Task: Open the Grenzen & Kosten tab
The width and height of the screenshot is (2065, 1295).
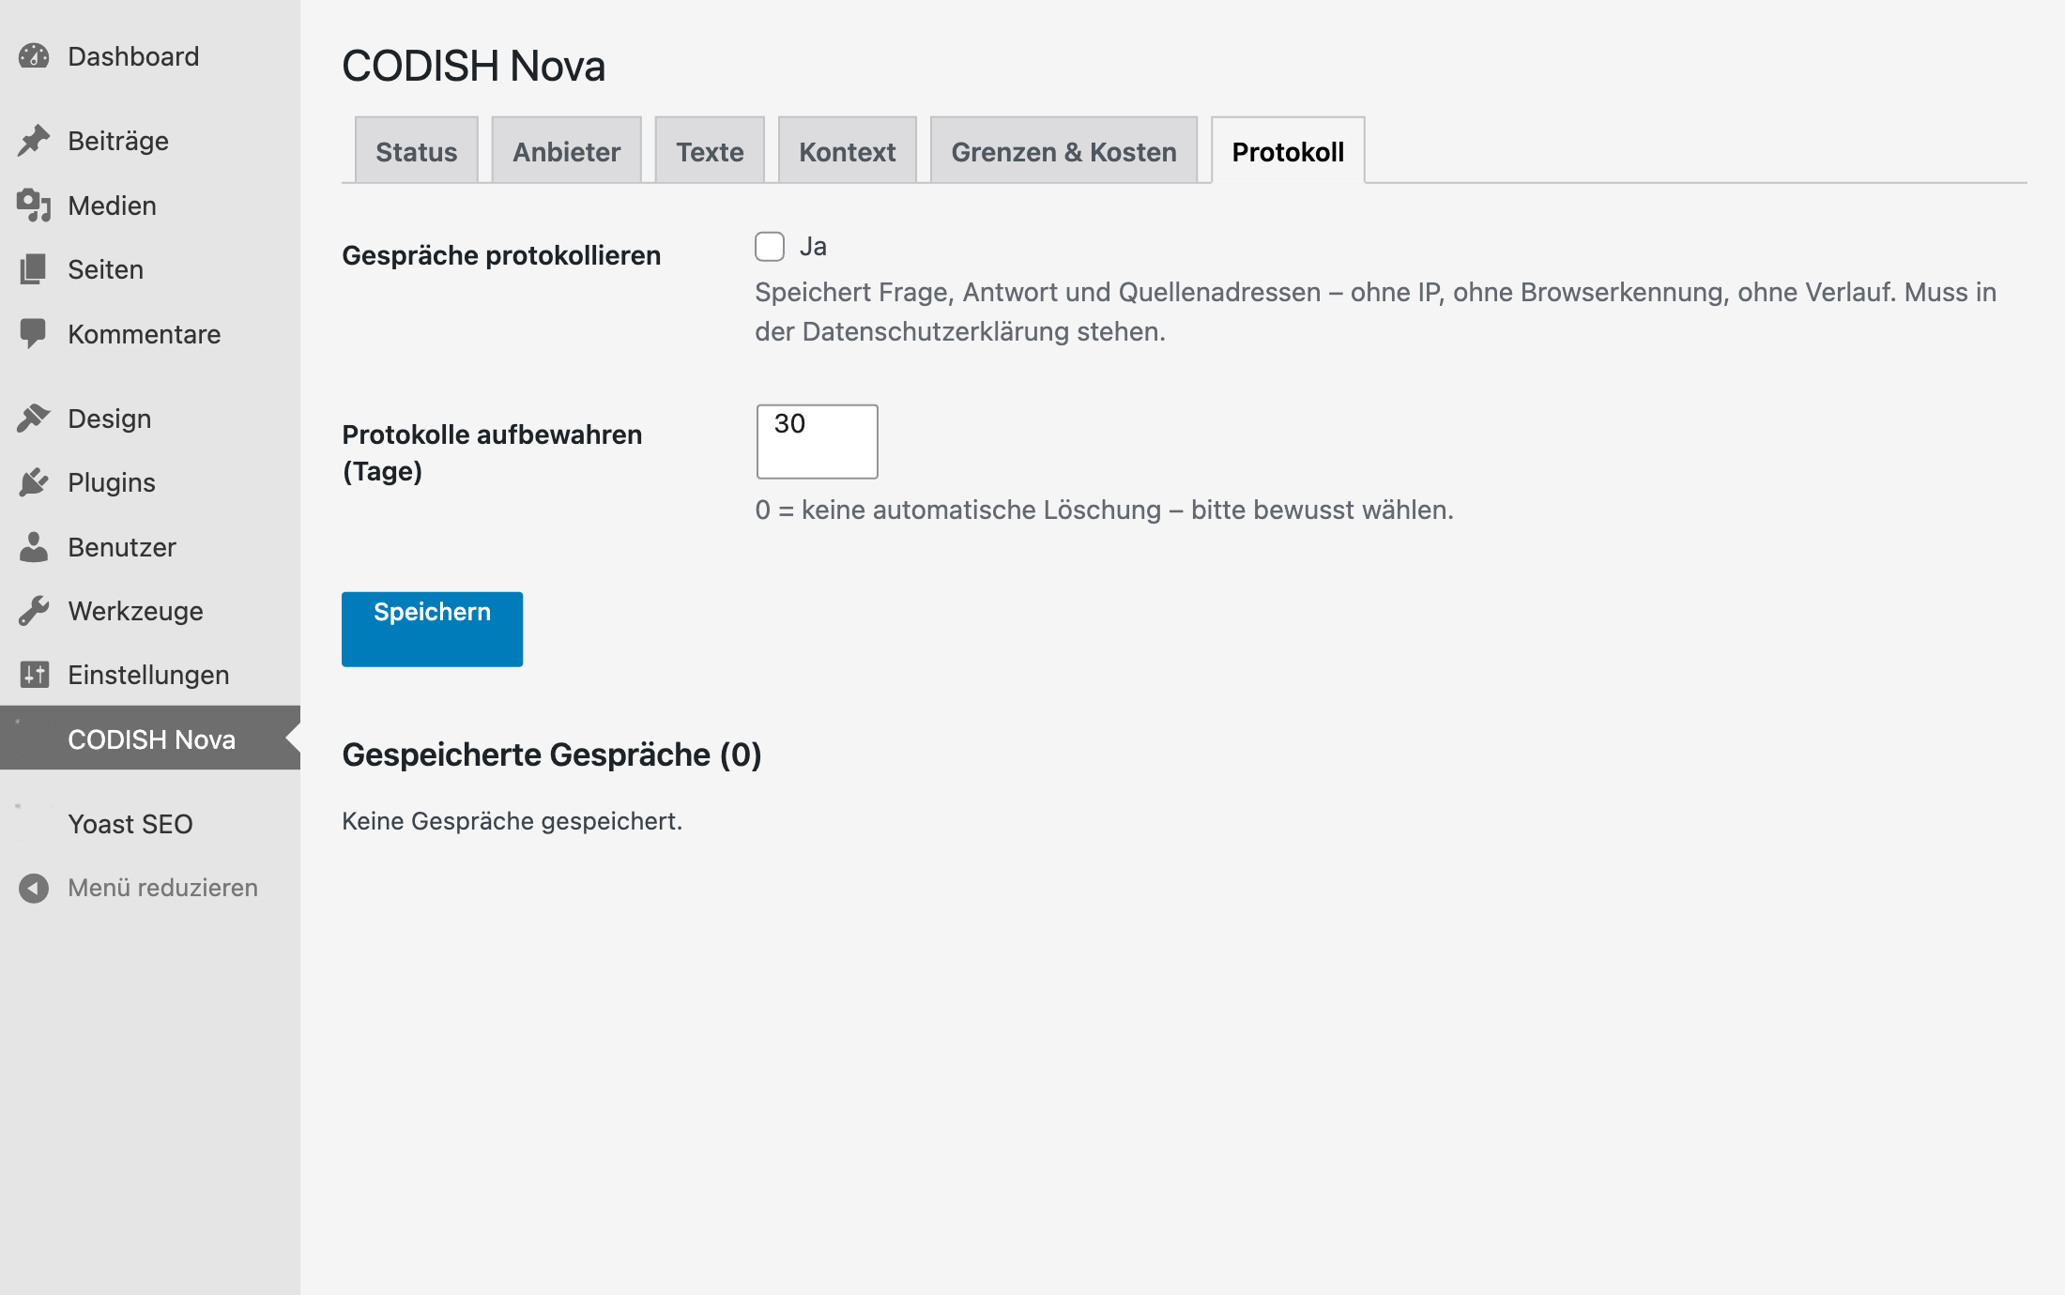Action: [1063, 150]
